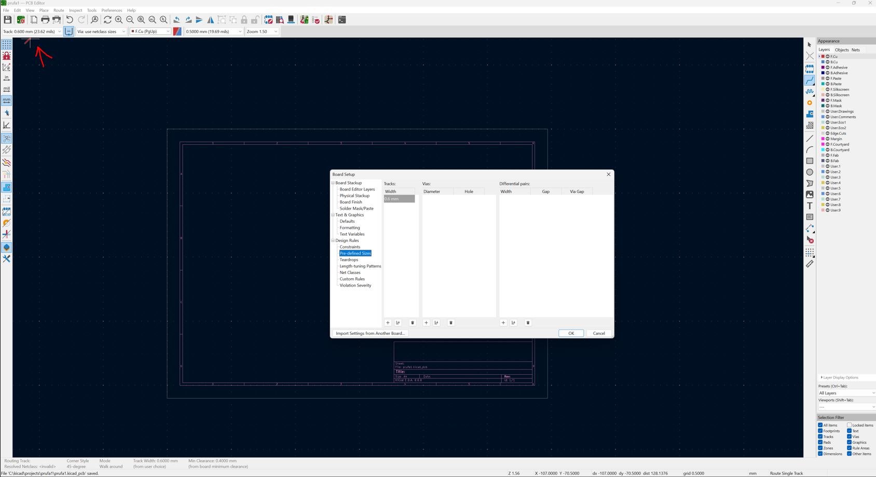Select the Draw Rectangle tool
876x477 pixels.
click(x=810, y=161)
